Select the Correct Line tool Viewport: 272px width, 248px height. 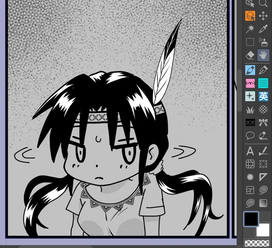pos(263,151)
